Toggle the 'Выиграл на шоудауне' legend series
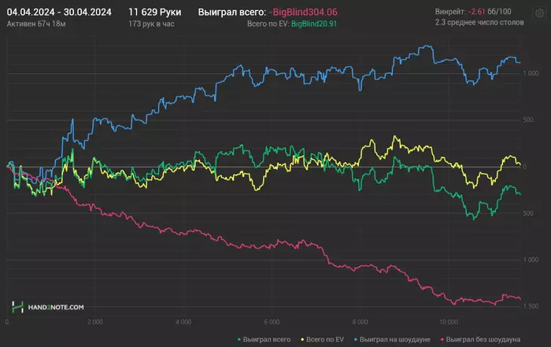 [x=392, y=340]
